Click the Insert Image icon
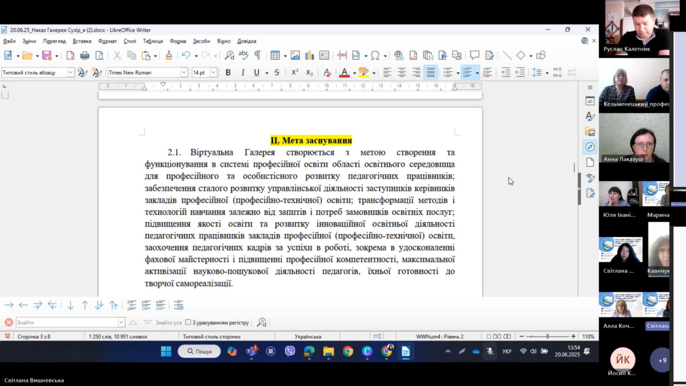Viewport: 686px width, 386px height. click(x=295, y=55)
